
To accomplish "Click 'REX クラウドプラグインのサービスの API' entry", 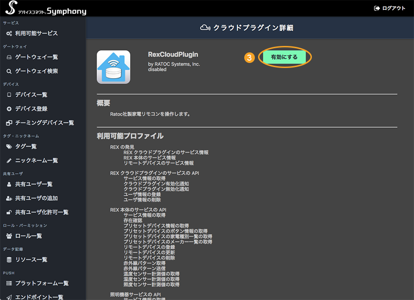I will 155,173.
